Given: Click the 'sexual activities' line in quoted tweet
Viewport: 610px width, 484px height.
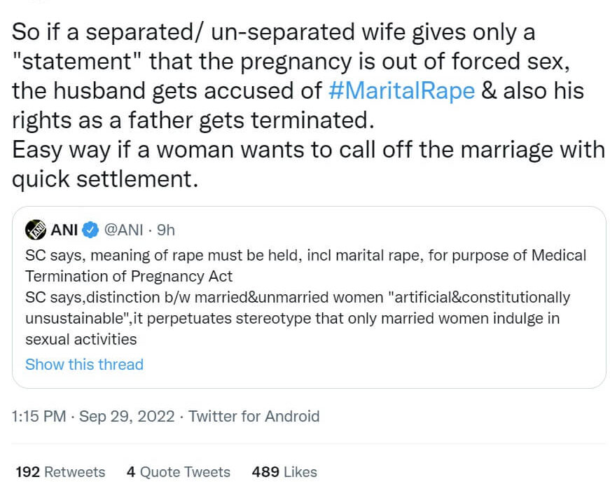Looking at the screenshot, I should point(81,340).
